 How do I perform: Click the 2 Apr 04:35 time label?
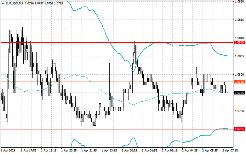[190, 151]
